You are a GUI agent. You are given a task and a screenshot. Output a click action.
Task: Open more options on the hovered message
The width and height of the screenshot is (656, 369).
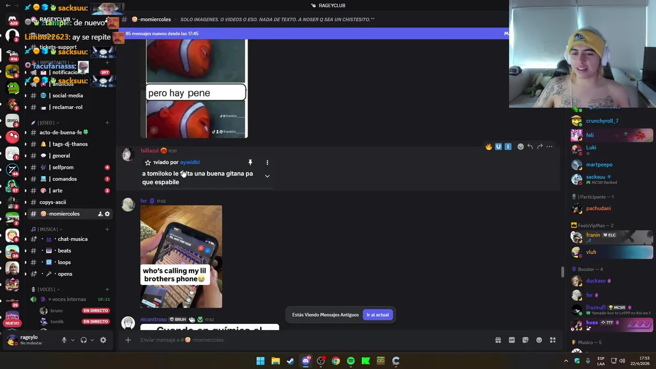(549, 147)
